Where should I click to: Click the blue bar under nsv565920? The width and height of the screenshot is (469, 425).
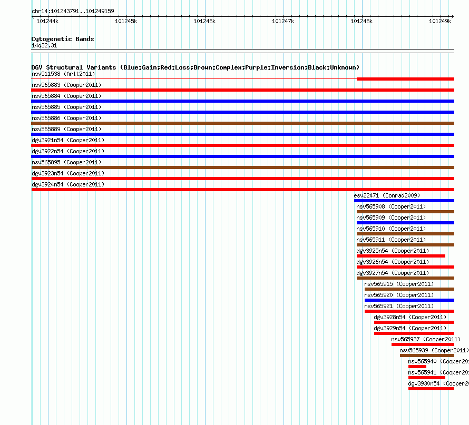409,300
